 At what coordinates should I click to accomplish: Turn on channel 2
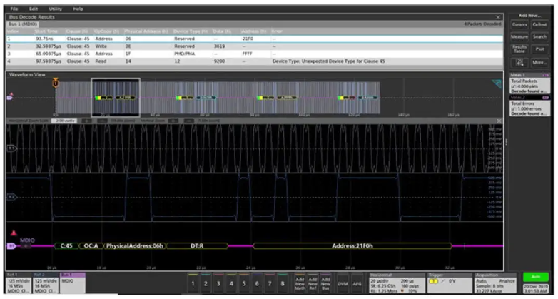tap(206, 283)
